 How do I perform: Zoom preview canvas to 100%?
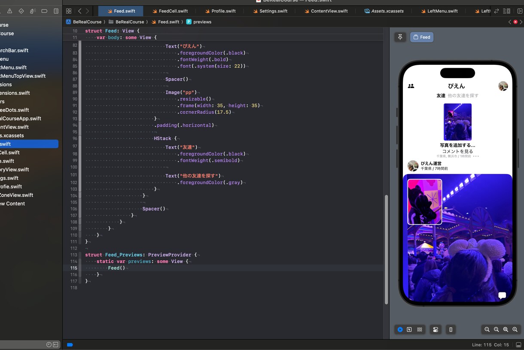point(497,329)
